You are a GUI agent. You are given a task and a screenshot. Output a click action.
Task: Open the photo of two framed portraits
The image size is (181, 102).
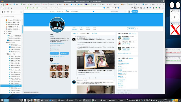[96, 60]
